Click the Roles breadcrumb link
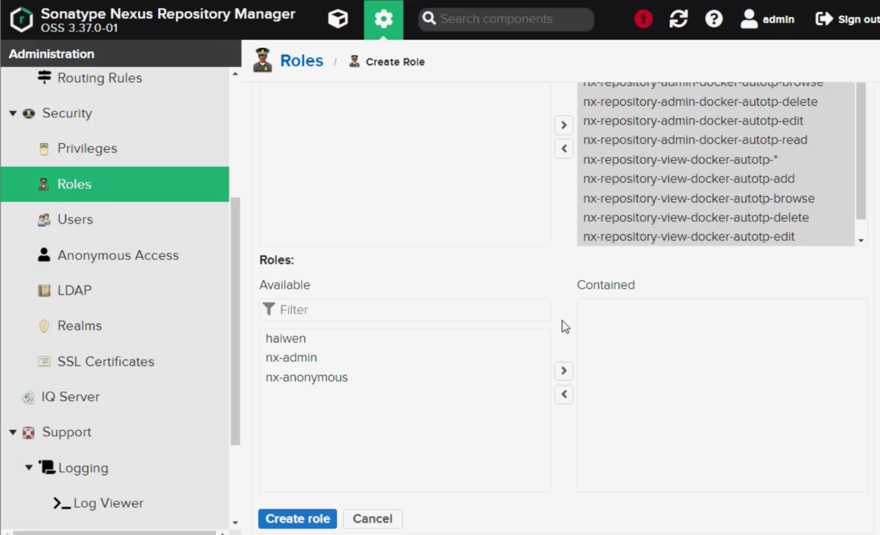Screen dimensions: 880x535 point(301,61)
